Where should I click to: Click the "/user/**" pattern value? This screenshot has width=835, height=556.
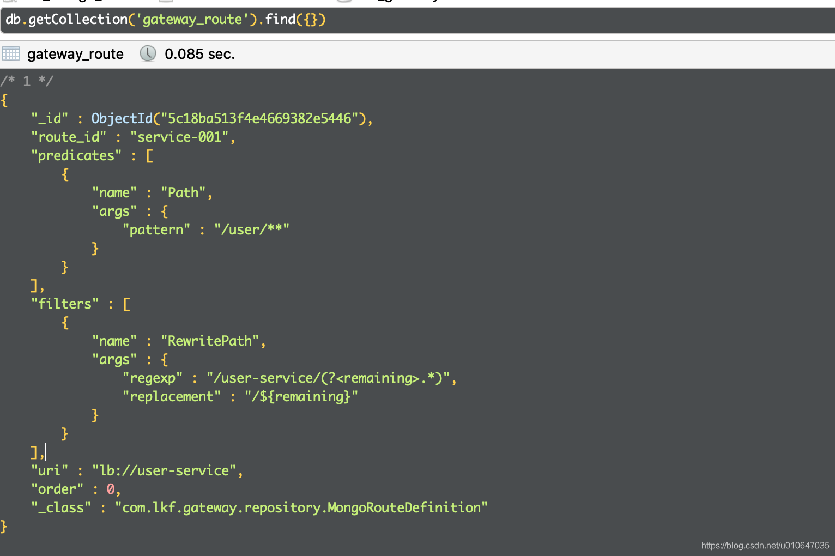coord(252,229)
